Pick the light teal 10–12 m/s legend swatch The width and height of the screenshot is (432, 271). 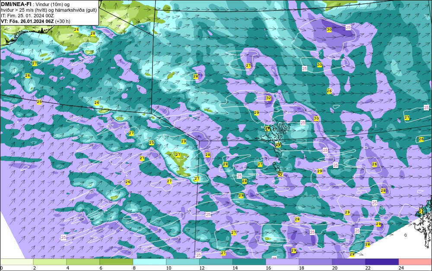coord(183,261)
